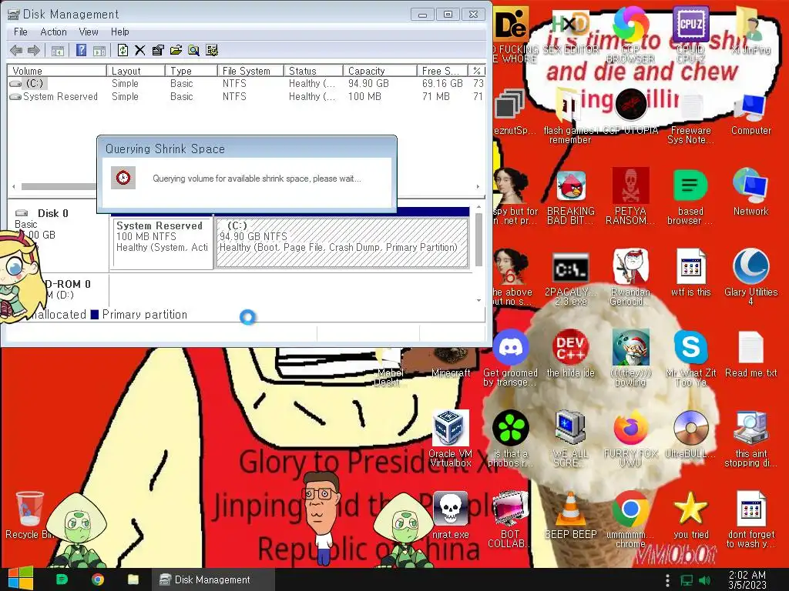Open File Explorer folder on taskbar

coord(133,579)
